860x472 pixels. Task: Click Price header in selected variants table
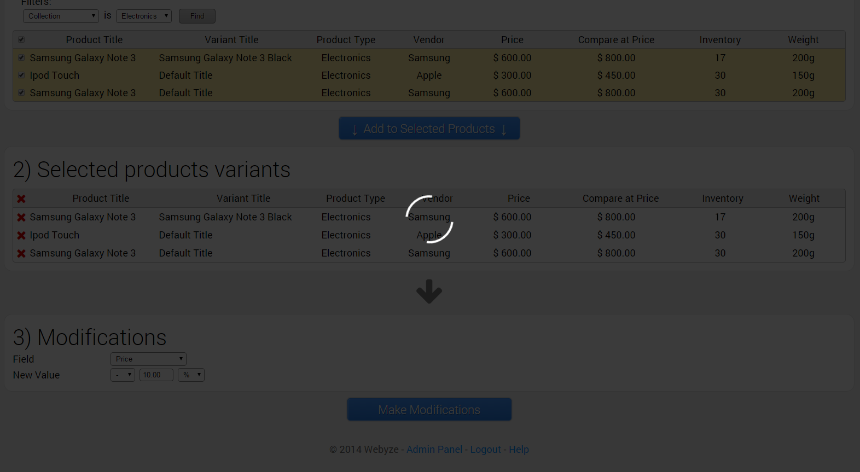coord(519,198)
